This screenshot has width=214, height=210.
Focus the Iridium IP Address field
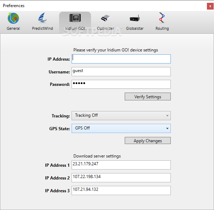tap(121, 59)
